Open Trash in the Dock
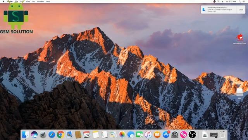Image resolution: width=248 pixels, height=140 pixels. click(x=222, y=135)
